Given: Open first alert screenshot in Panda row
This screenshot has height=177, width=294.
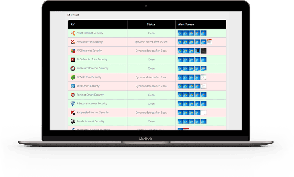Looking at the screenshot, I should (180, 121).
